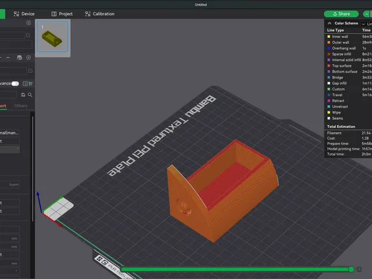This screenshot has width=372, height=279.
Task: Open the printer preset combo box
Action: tap(12, 35)
